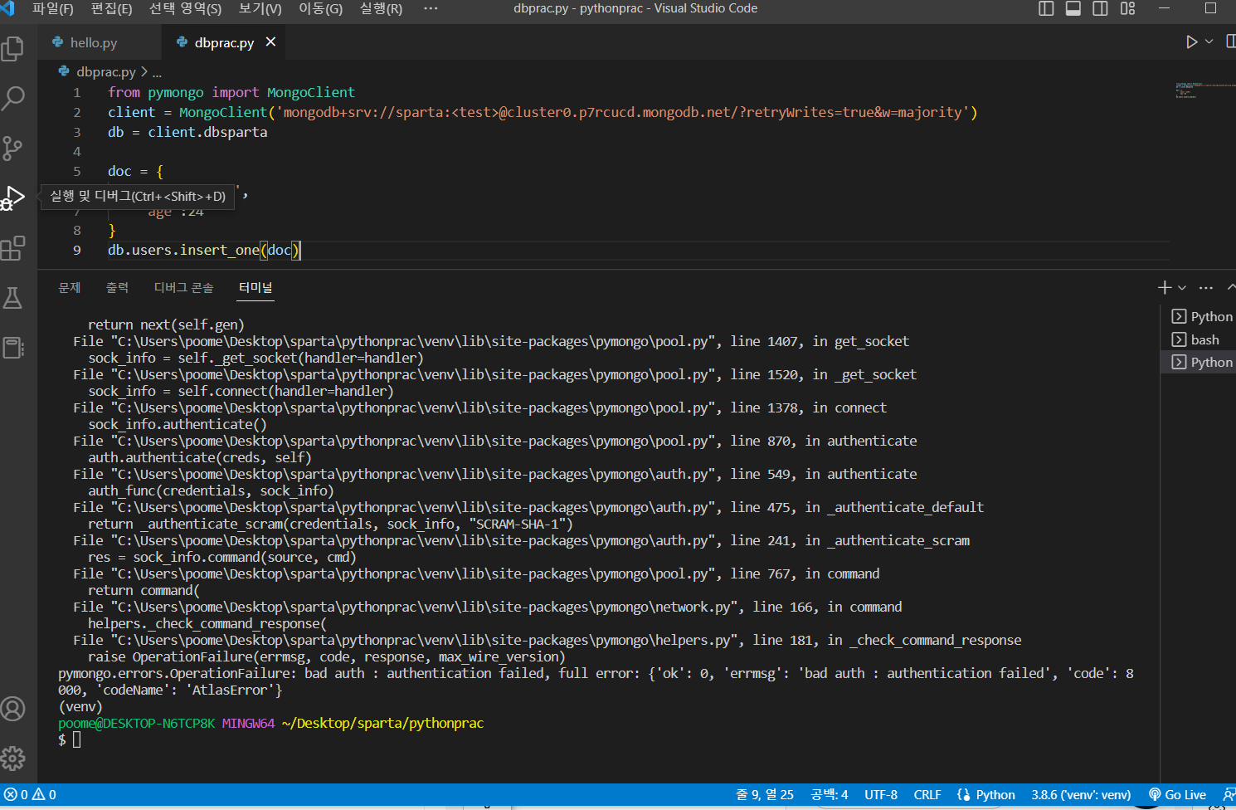Switch to the 문제 panel tab

(70, 287)
